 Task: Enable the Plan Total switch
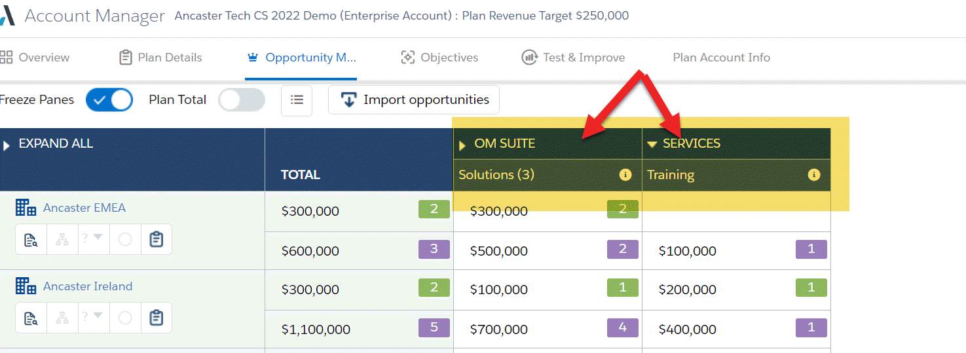click(x=242, y=100)
